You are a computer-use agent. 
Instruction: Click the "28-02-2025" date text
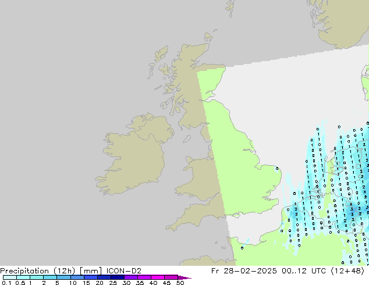(250, 271)
